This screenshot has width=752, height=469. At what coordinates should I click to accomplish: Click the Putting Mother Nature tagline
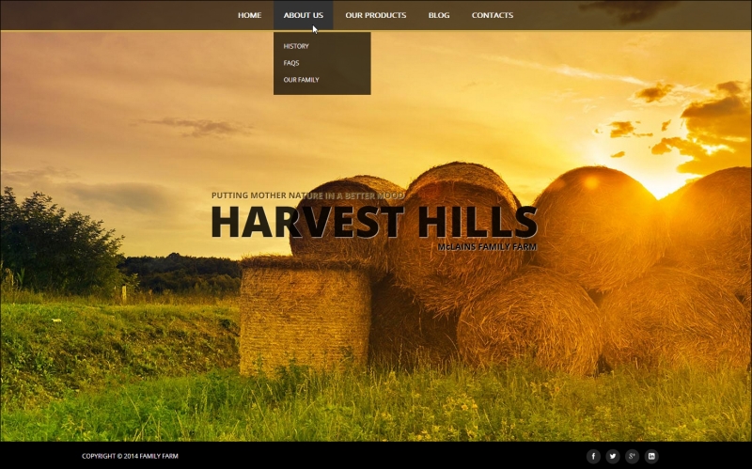tap(307, 195)
